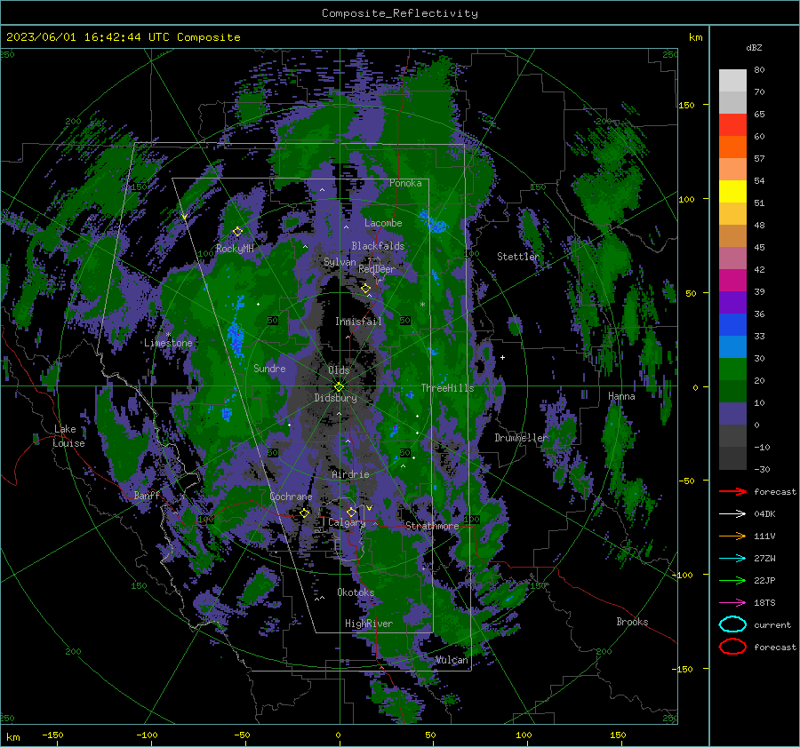
Task: Click the yellow diamond marker above RockyMH
Action: (237, 232)
